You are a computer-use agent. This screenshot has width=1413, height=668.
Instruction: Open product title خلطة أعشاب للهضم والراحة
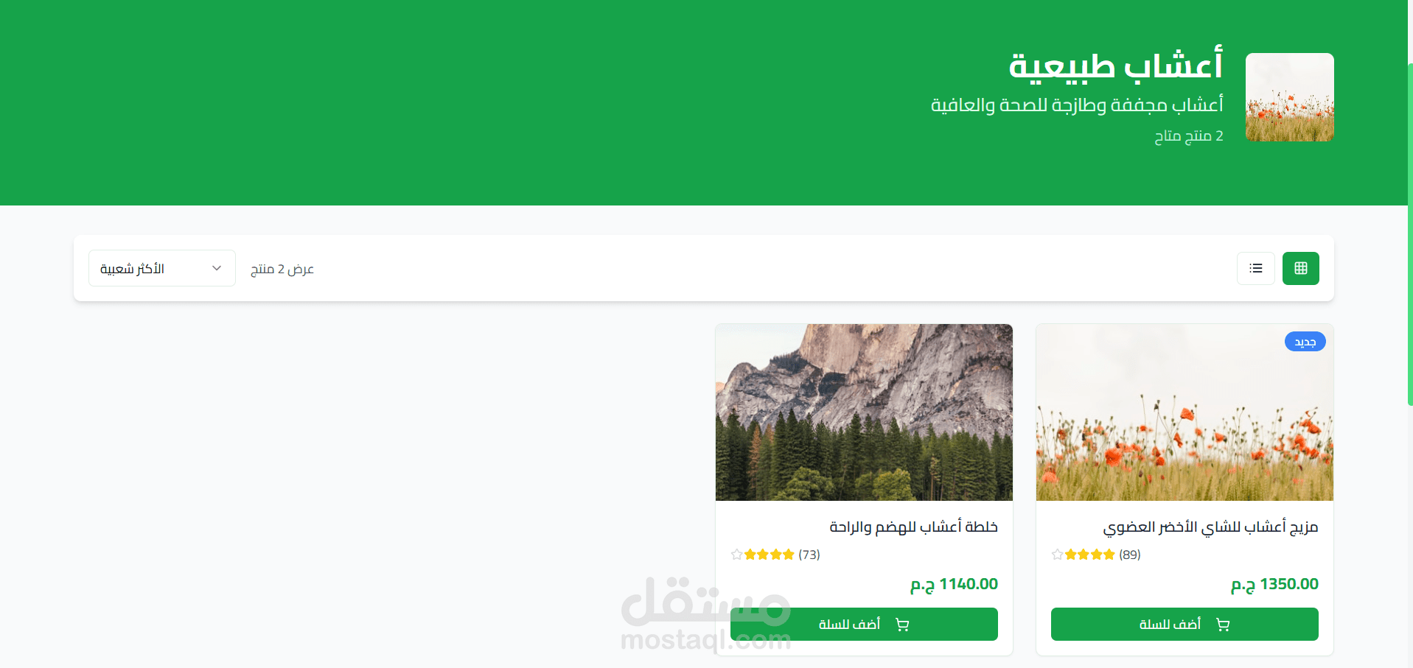tap(913, 527)
